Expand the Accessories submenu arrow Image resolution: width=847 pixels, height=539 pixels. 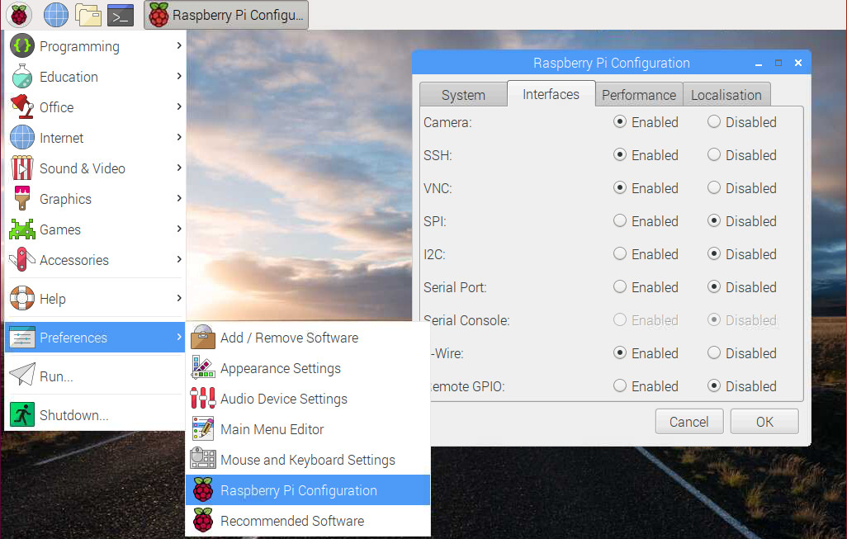pos(179,259)
